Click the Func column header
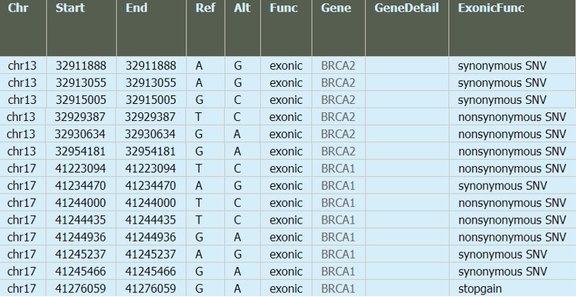The image size is (576, 297). pos(283,8)
